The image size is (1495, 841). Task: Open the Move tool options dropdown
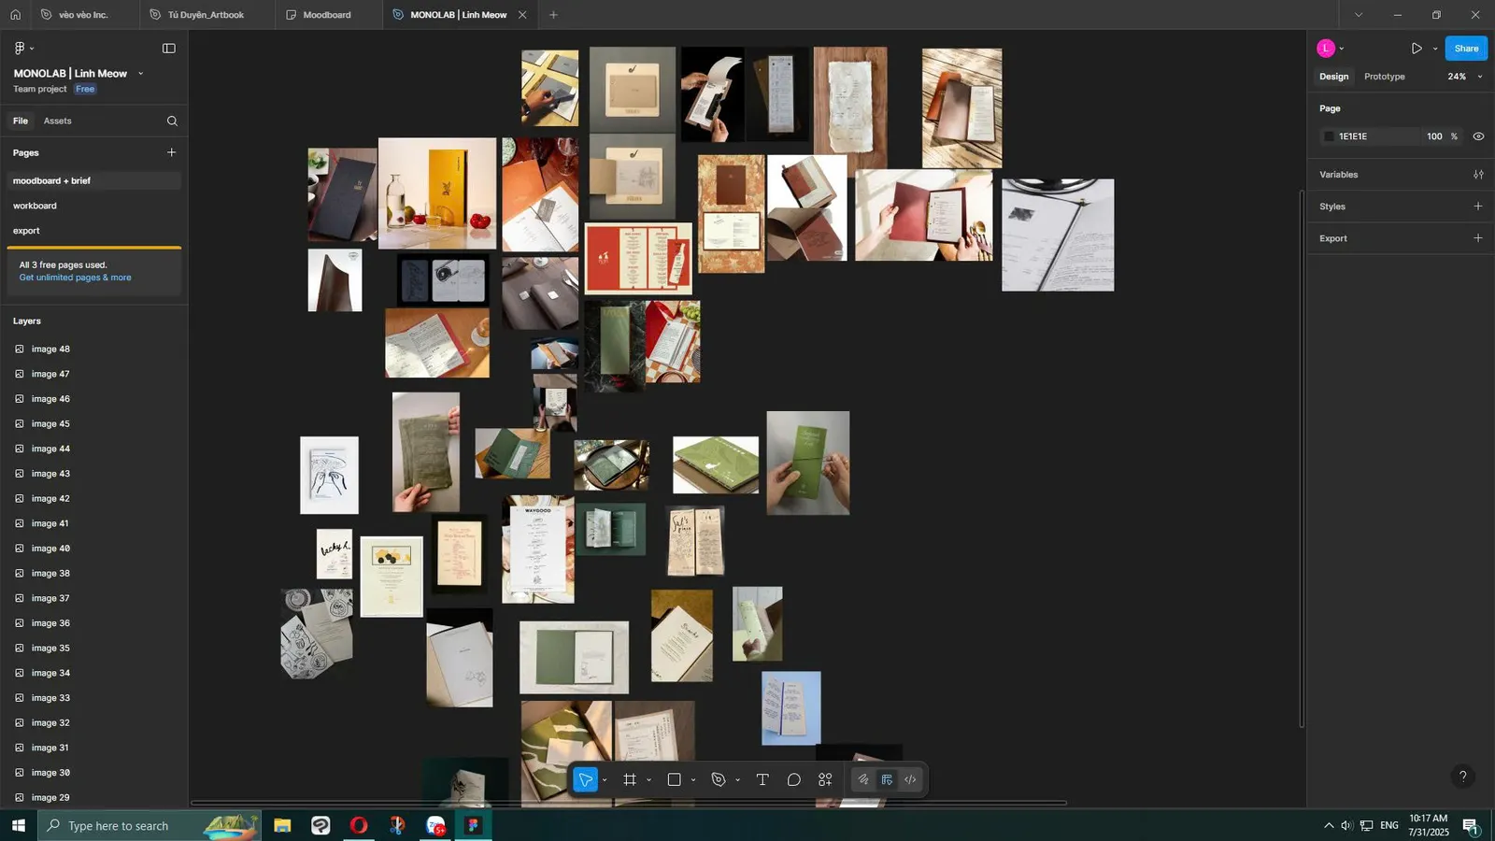[605, 780]
